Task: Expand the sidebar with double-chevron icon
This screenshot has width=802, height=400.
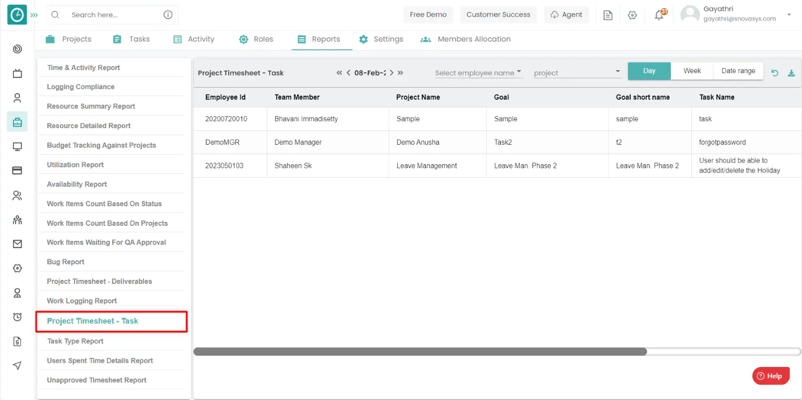Action: pyautogui.click(x=34, y=15)
